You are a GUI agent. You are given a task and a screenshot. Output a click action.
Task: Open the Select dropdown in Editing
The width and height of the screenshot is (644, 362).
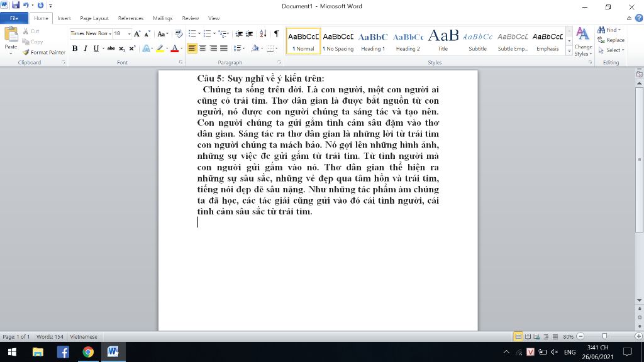[x=611, y=50]
